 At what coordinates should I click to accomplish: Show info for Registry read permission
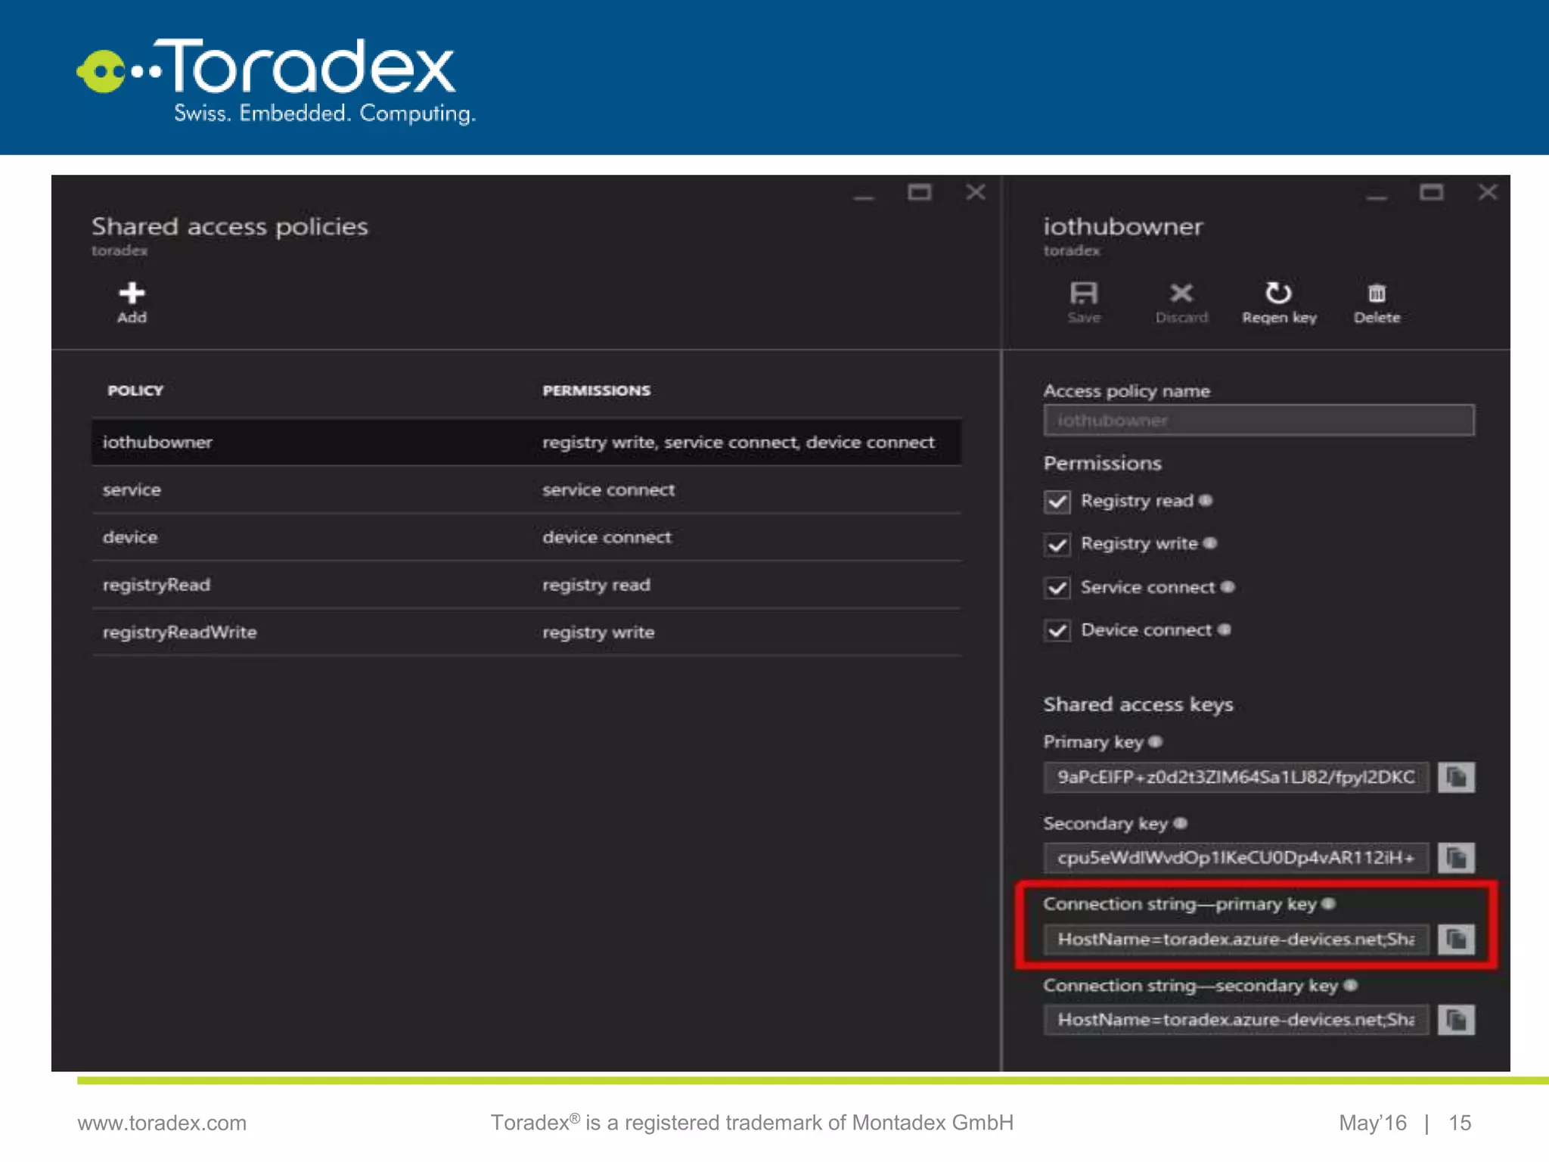coord(1206,500)
